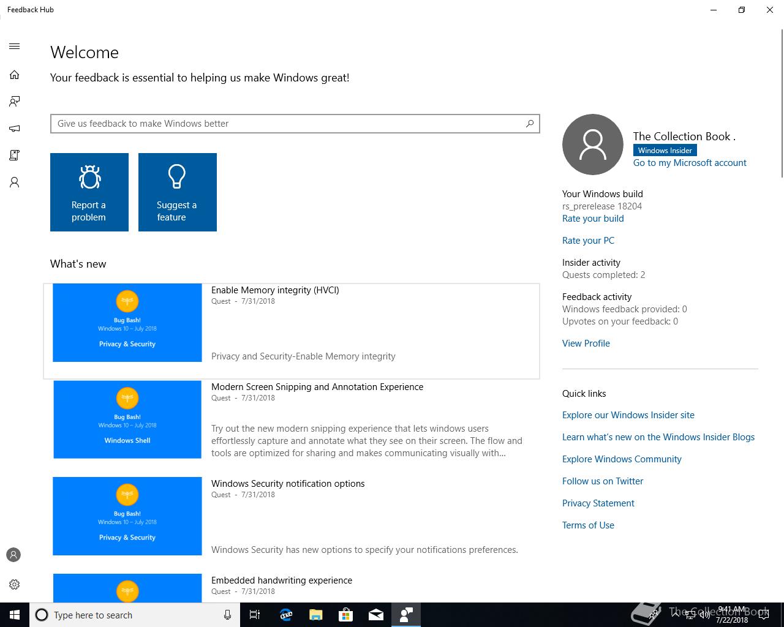Click Rate your build link

pyautogui.click(x=593, y=219)
